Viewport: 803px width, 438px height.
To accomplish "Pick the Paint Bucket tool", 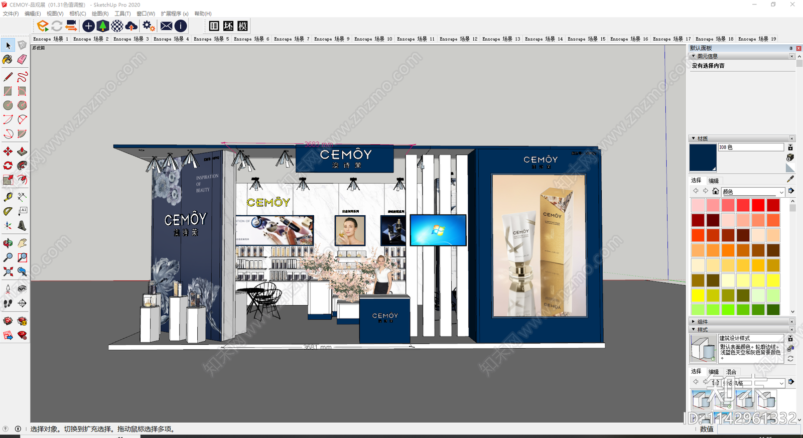I will click(8, 60).
